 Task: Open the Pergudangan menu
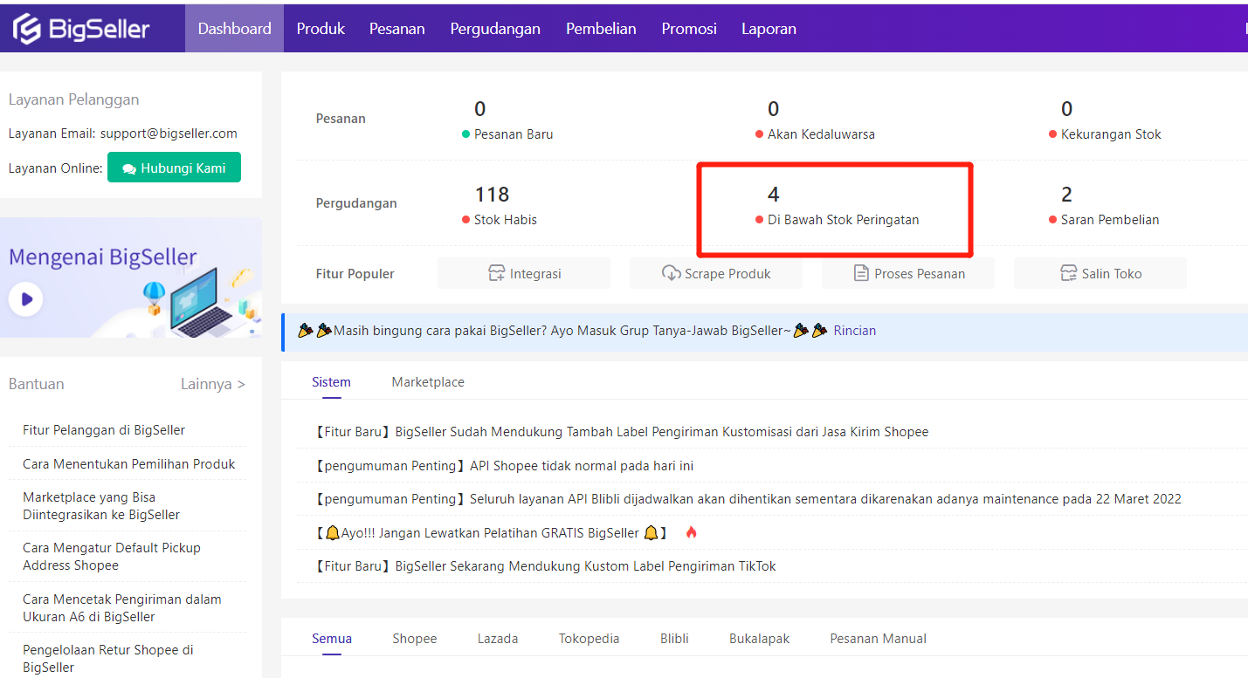495,29
